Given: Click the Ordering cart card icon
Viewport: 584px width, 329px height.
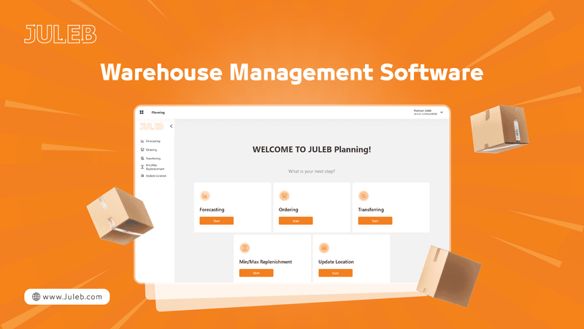Looking at the screenshot, I should (x=284, y=195).
